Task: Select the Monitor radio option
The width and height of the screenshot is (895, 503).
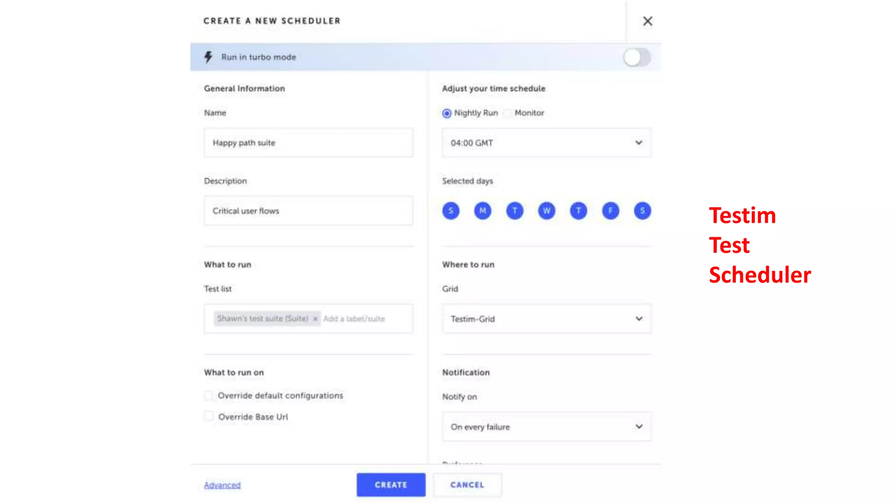Action: (507, 114)
